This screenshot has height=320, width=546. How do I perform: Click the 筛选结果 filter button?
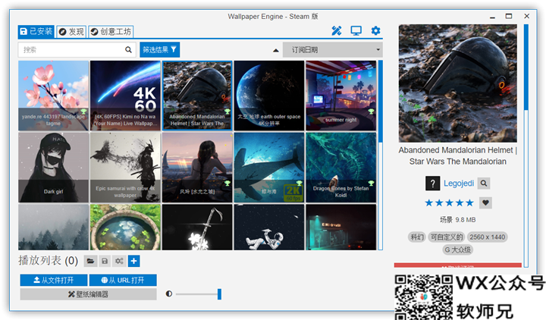(160, 50)
